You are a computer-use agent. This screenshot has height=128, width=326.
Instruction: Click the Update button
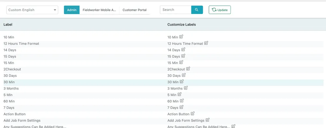(x=219, y=10)
